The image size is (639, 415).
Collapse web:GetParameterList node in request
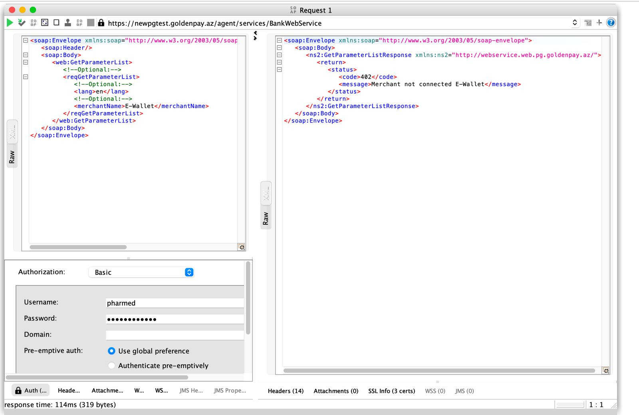[x=26, y=62]
